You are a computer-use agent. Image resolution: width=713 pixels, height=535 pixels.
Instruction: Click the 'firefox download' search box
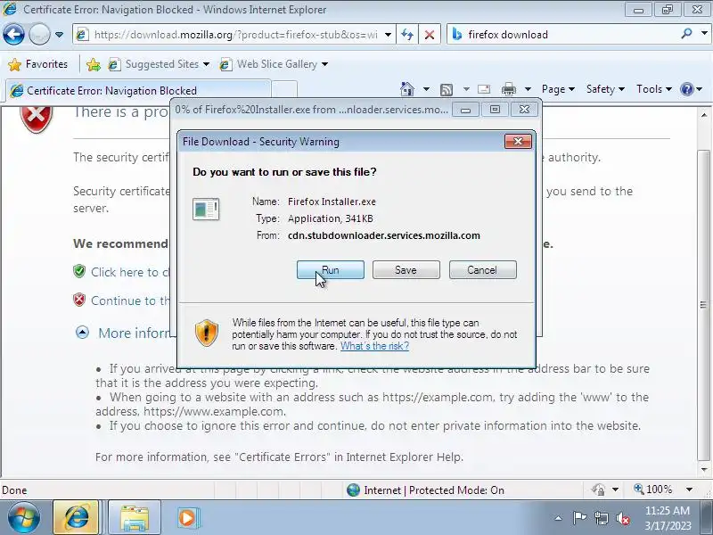click(x=564, y=35)
